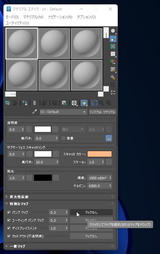Click the スケール 1.0 spinner arrows
Image resolution: width=160 pixels, height=254 pixels.
point(103,162)
